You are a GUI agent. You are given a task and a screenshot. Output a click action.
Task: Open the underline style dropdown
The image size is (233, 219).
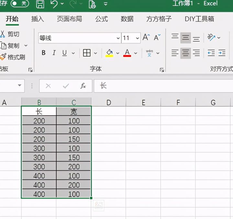point(73,53)
